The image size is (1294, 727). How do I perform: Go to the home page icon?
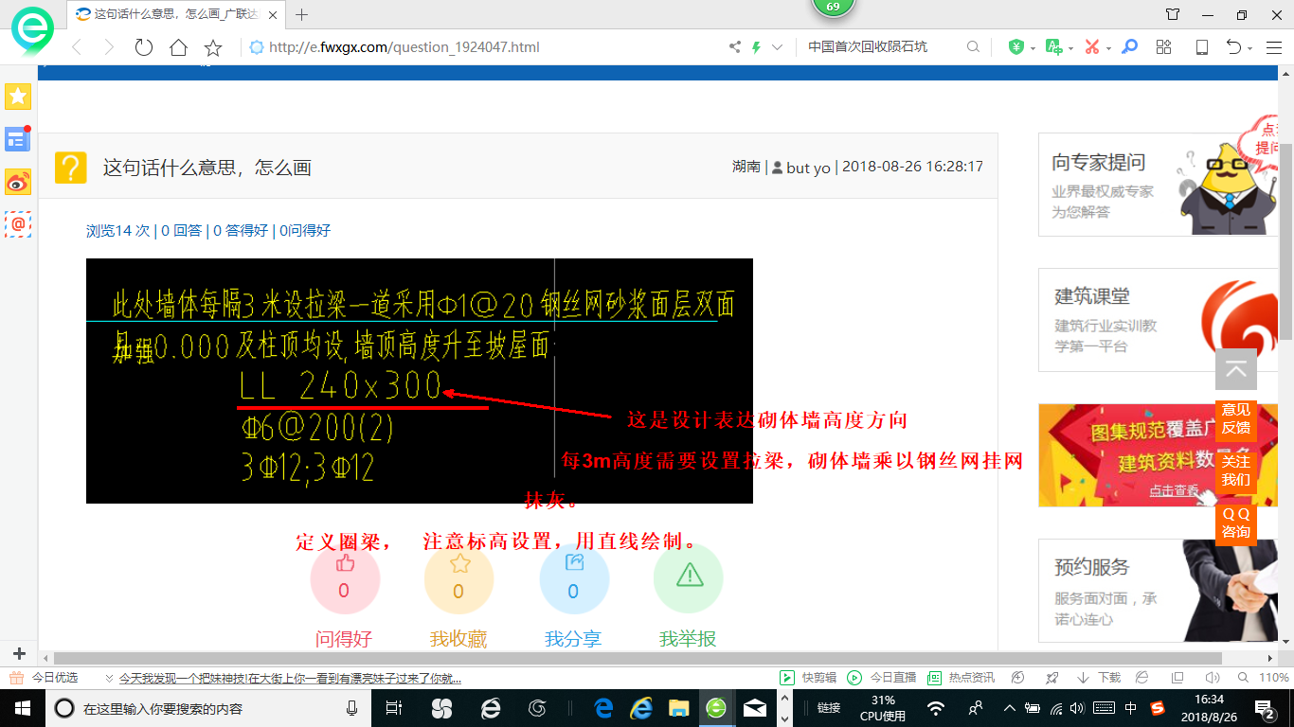pos(178,46)
